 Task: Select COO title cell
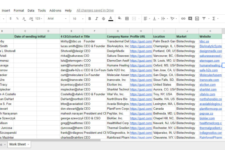click(94, 61)
